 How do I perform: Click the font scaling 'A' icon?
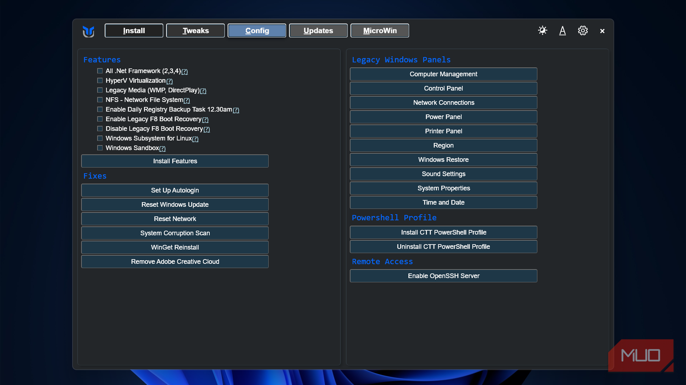click(x=562, y=31)
